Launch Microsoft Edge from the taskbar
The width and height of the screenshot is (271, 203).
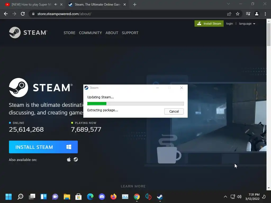point(90,197)
